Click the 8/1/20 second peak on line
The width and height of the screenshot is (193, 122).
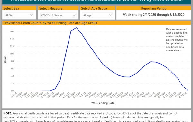[x=151, y=62]
